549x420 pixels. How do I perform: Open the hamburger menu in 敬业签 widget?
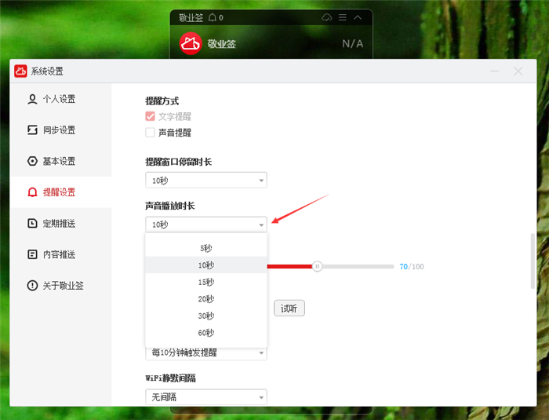pos(343,17)
